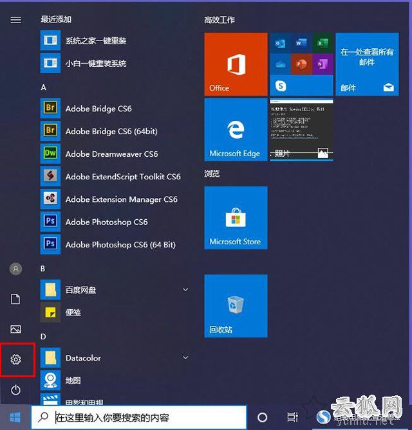
Task: Open Task View on the taskbar
Action: pyautogui.click(x=292, y=417)
